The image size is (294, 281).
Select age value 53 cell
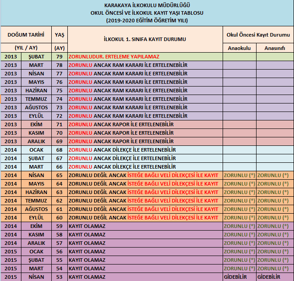[x=59, y=277]
